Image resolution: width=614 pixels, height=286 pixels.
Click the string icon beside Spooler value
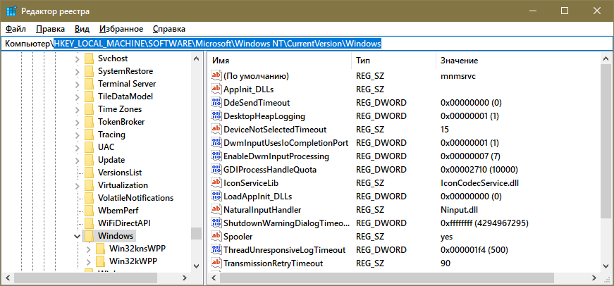point(216,237)
